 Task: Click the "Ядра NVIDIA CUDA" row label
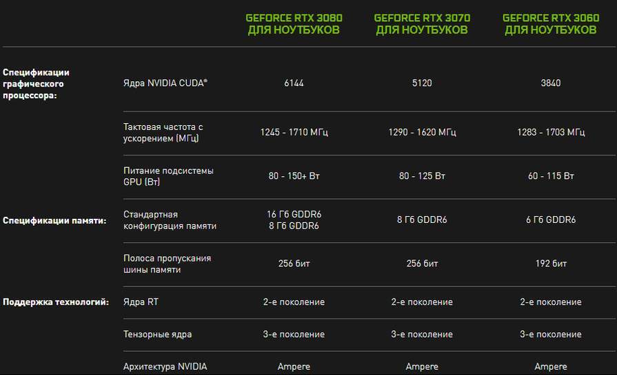pos(165,83)
